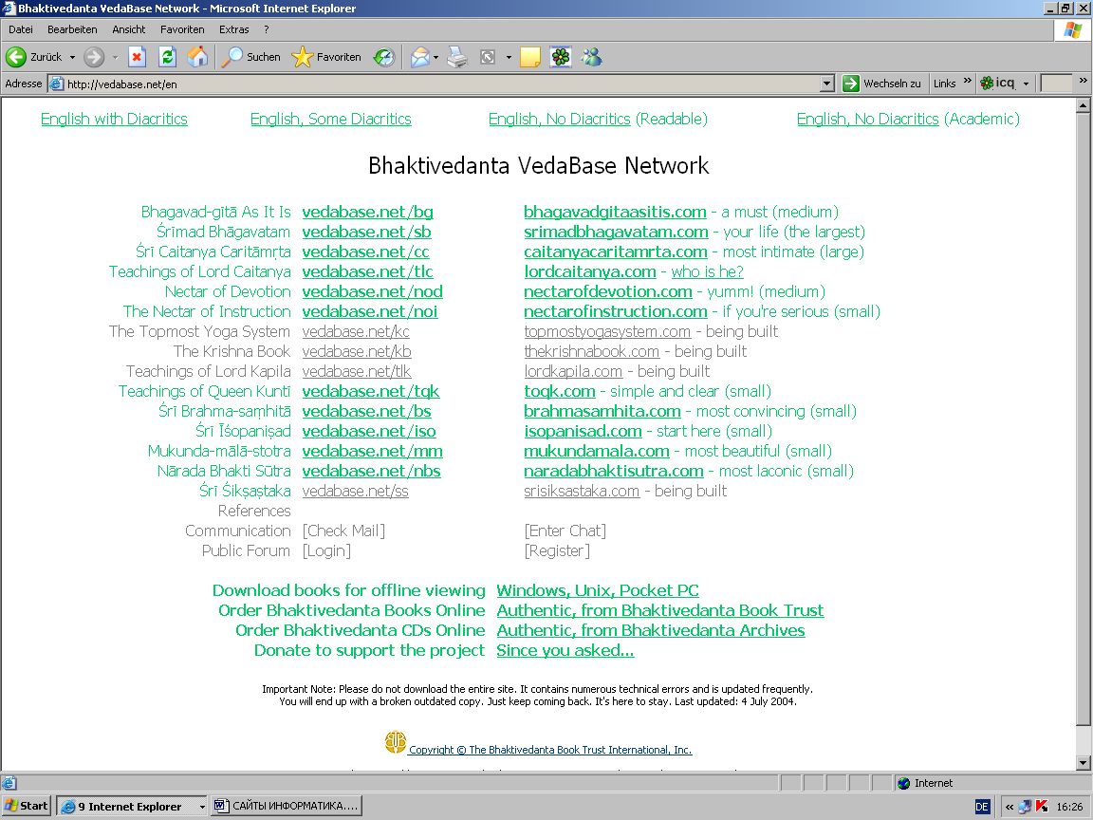Click the network computers tray icon
This screenshot has height=820, width=1093.
pos(1025,807)
